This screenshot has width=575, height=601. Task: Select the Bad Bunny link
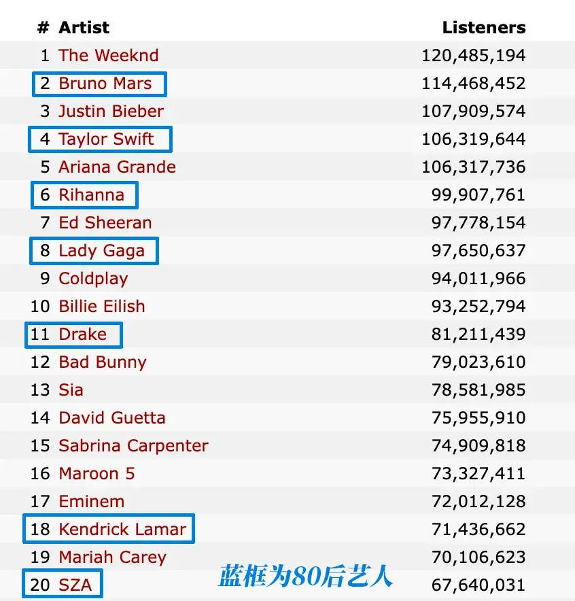pos(103,362)
